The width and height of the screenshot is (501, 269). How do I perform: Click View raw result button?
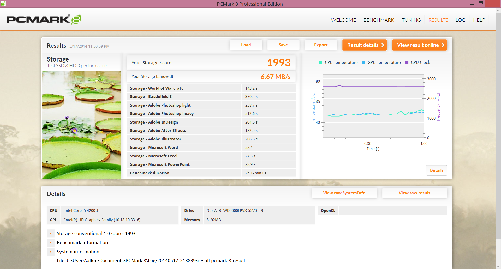coord(414,193)
